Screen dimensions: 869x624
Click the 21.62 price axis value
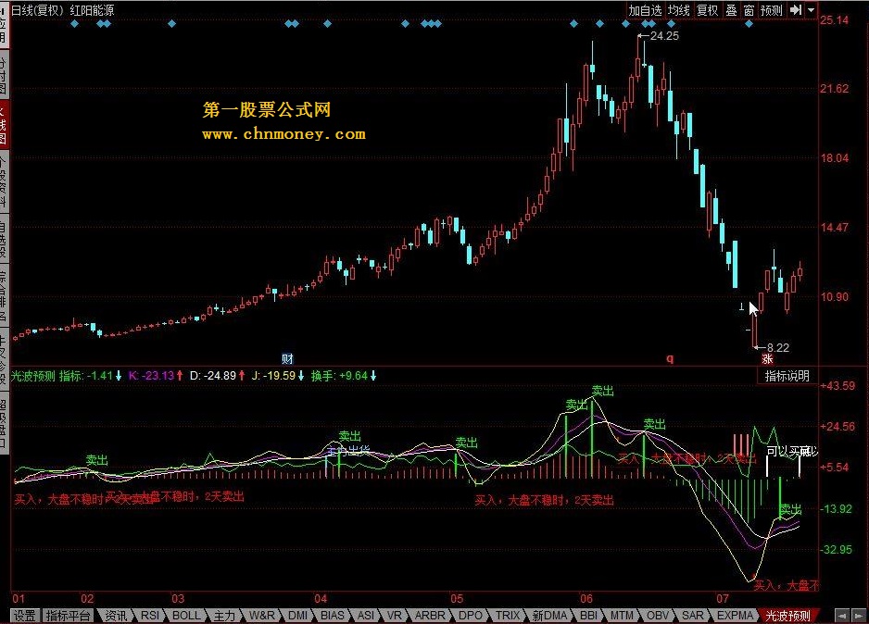coord(835,89)
